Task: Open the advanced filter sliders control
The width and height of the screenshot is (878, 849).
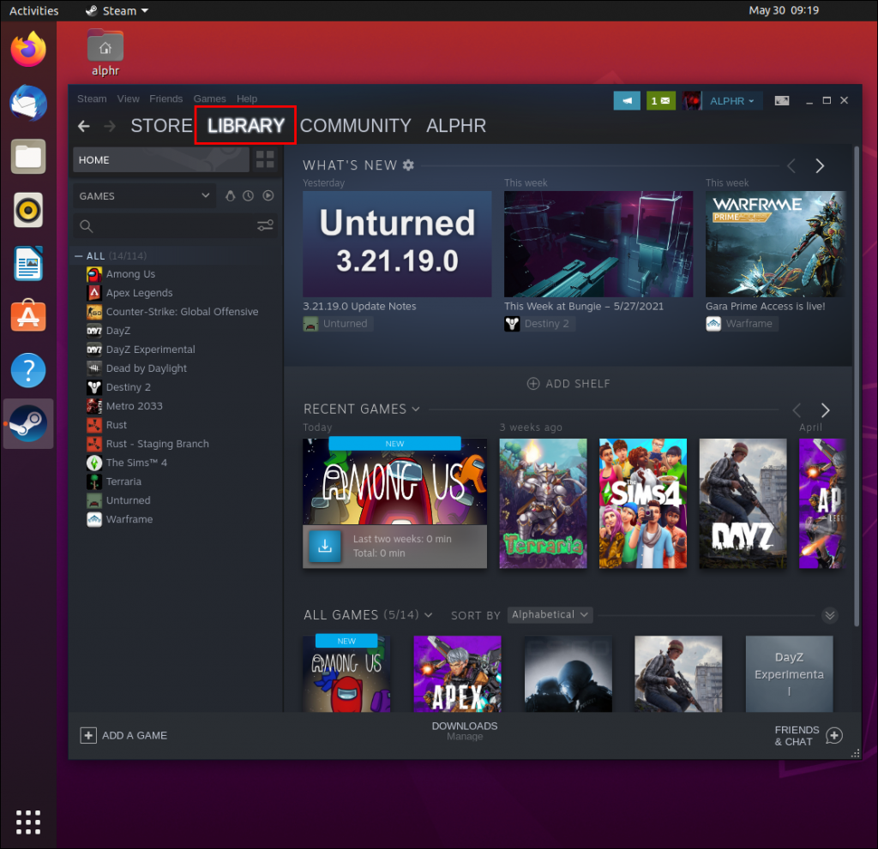Action: coord(264,225)
